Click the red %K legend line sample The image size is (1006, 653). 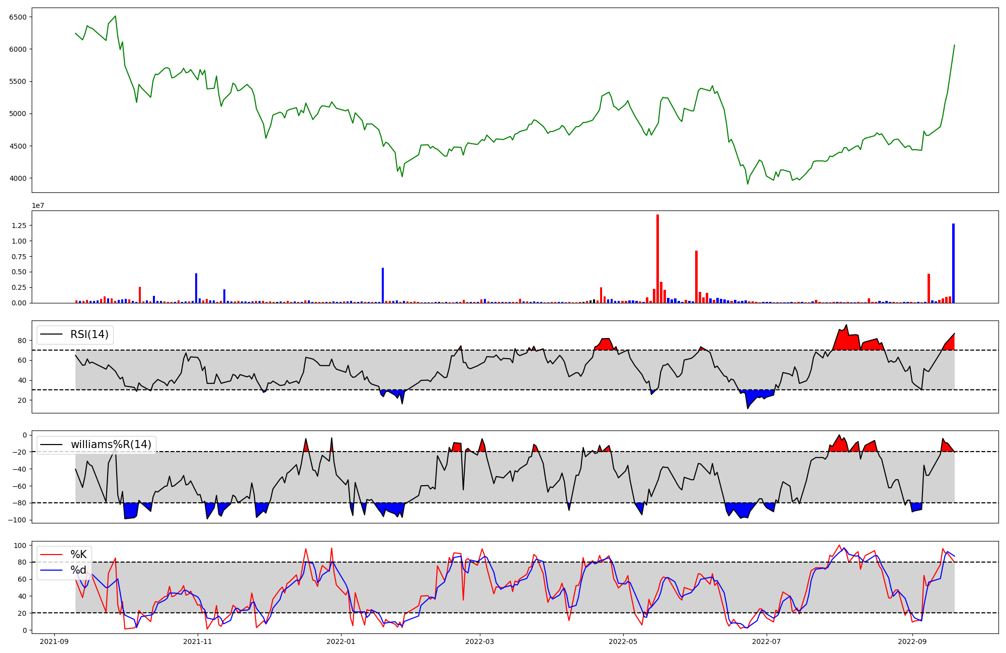[x=51, y=555]
